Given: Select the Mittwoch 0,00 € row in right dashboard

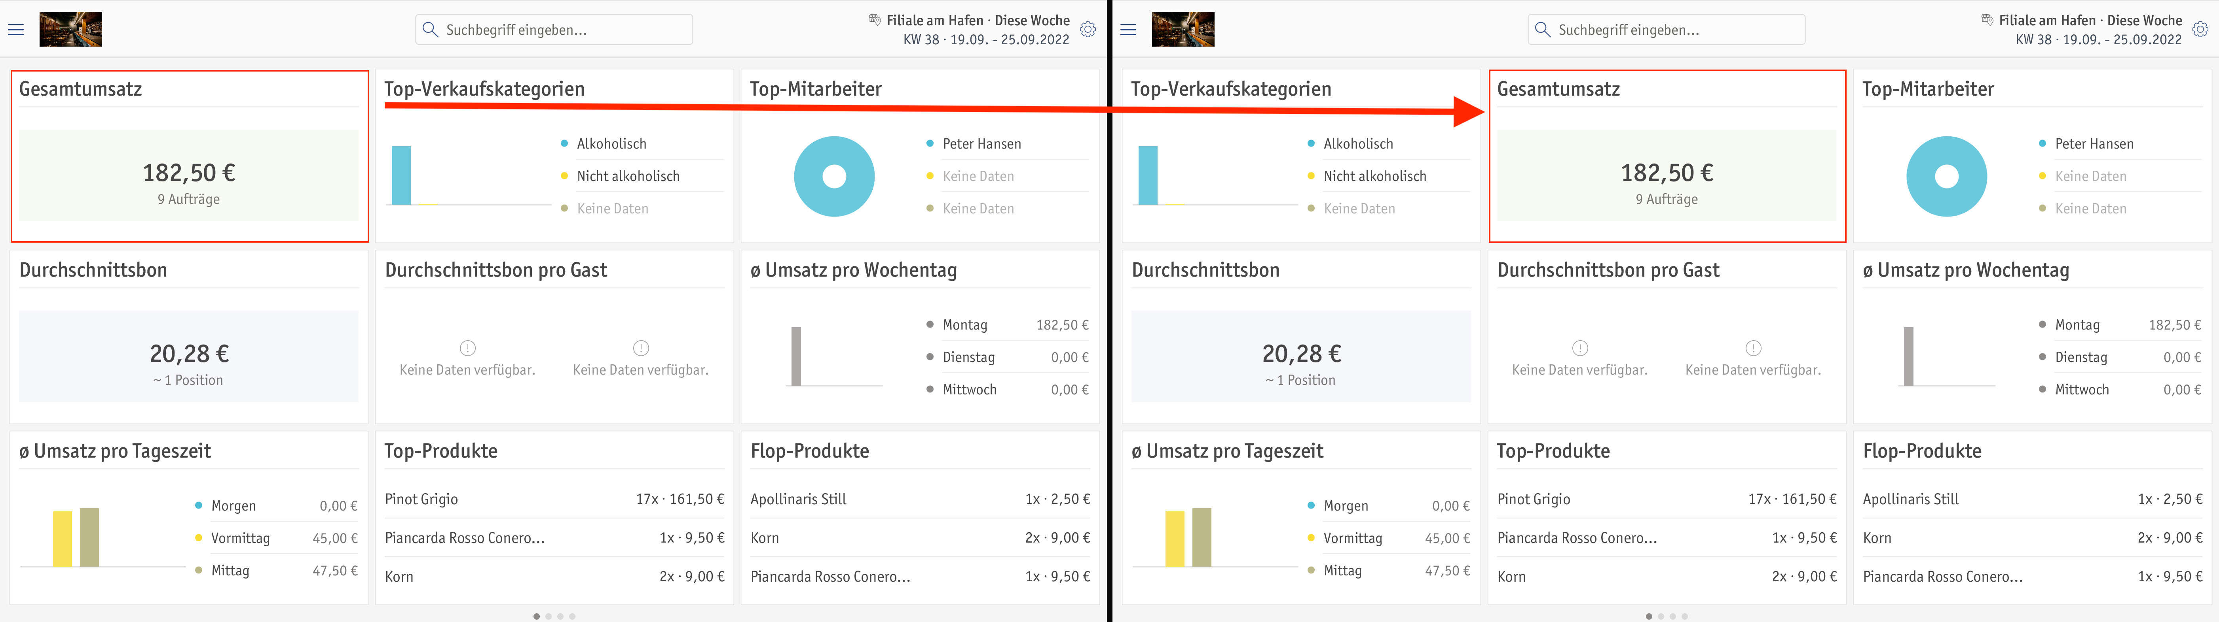Looking at the screenshot, I should pyautogui.click(x=2119, y=389).
